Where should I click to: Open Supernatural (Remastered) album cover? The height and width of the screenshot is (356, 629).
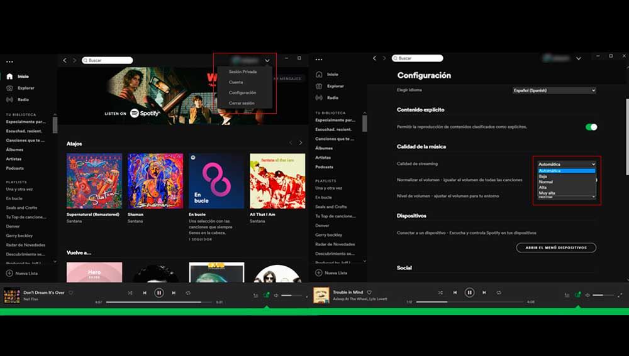[x=94, y=181]
